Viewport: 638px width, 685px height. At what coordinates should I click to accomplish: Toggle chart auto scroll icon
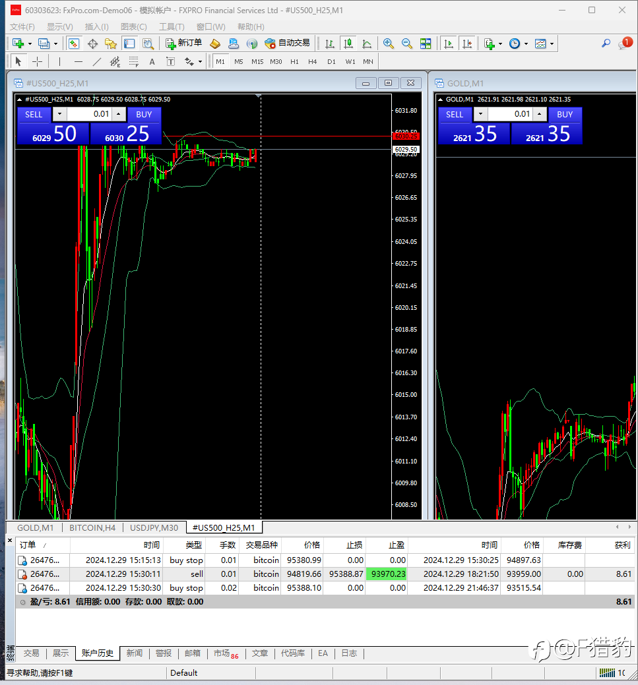click(449, 44)
